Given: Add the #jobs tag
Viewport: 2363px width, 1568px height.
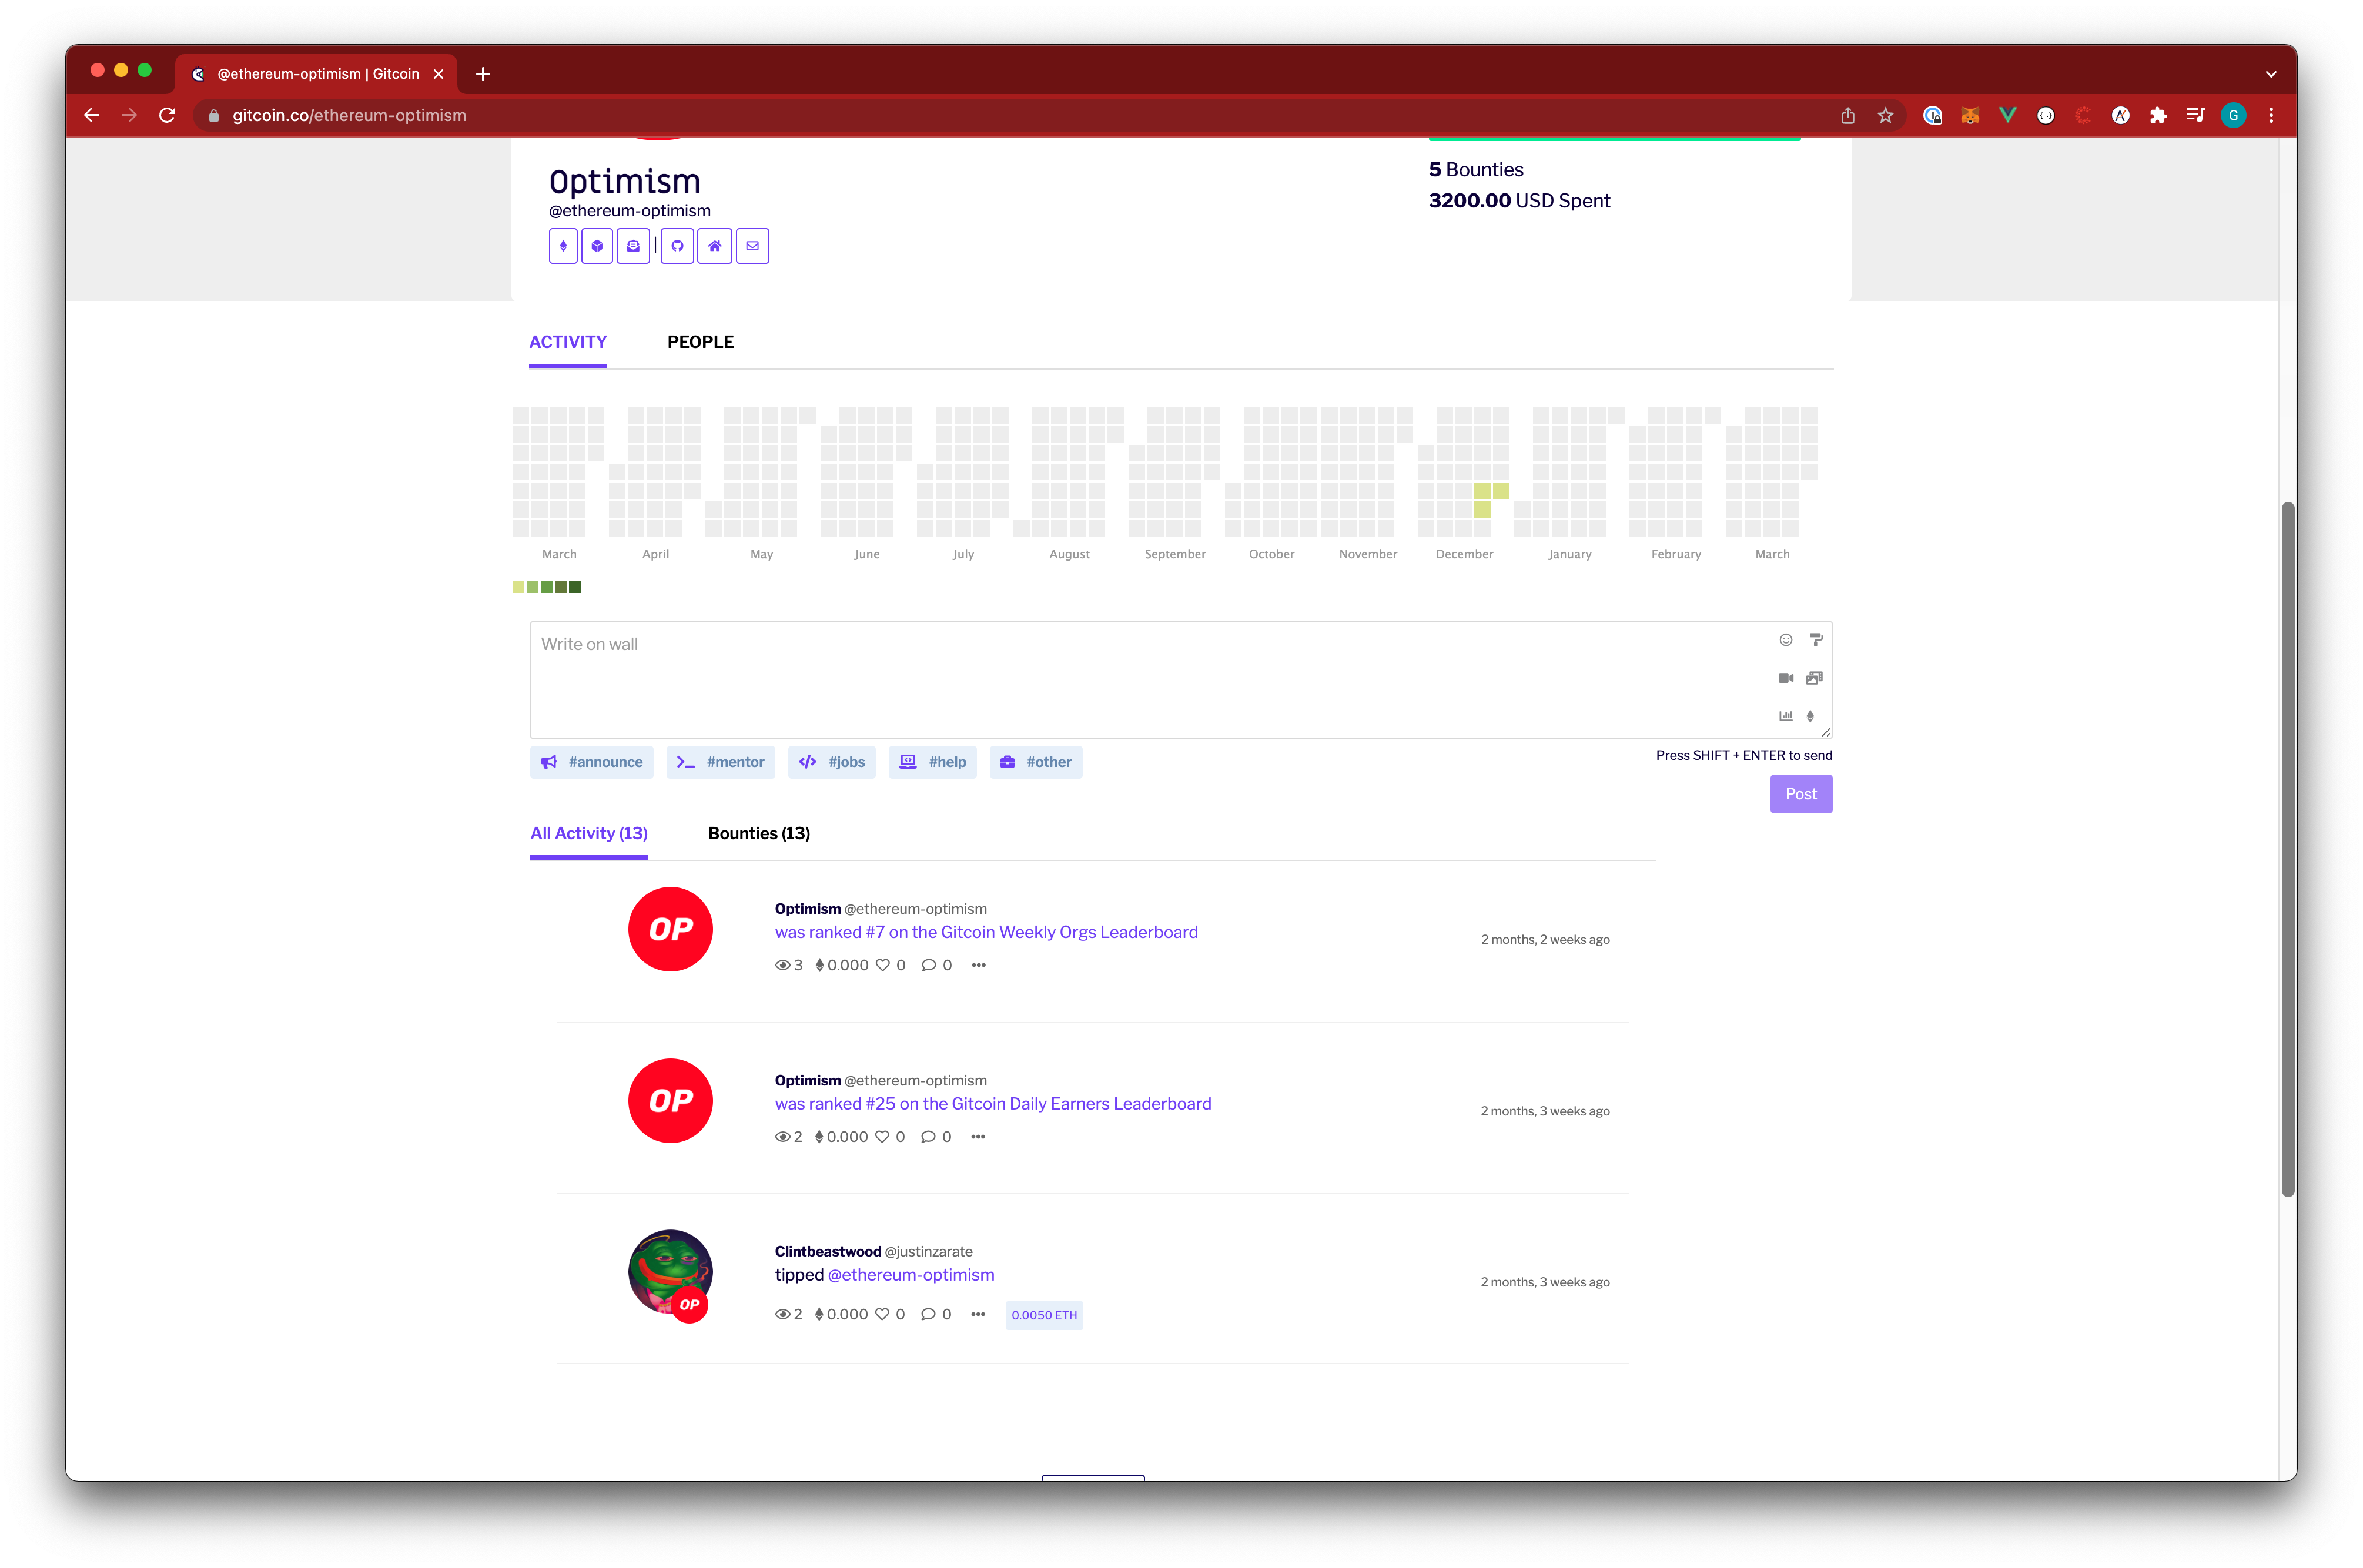Looking at the screenshot, I should [x=832, y=762].
